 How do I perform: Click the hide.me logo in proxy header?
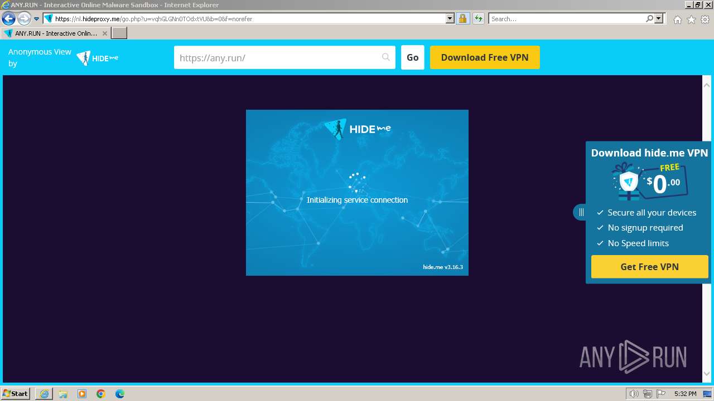(98, 58)
